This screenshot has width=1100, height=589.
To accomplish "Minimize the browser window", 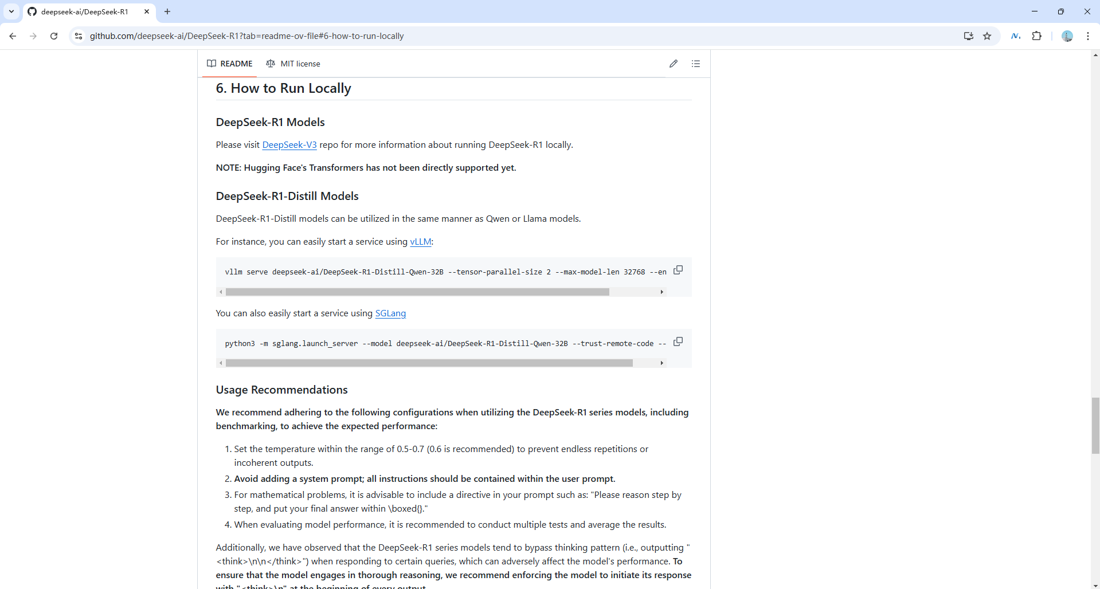I will 1035,11.
